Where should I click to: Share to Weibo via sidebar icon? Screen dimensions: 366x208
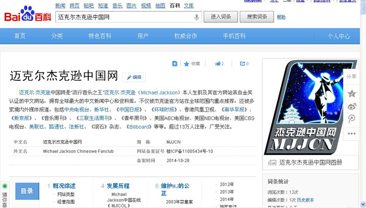click(x=351, y=106)
